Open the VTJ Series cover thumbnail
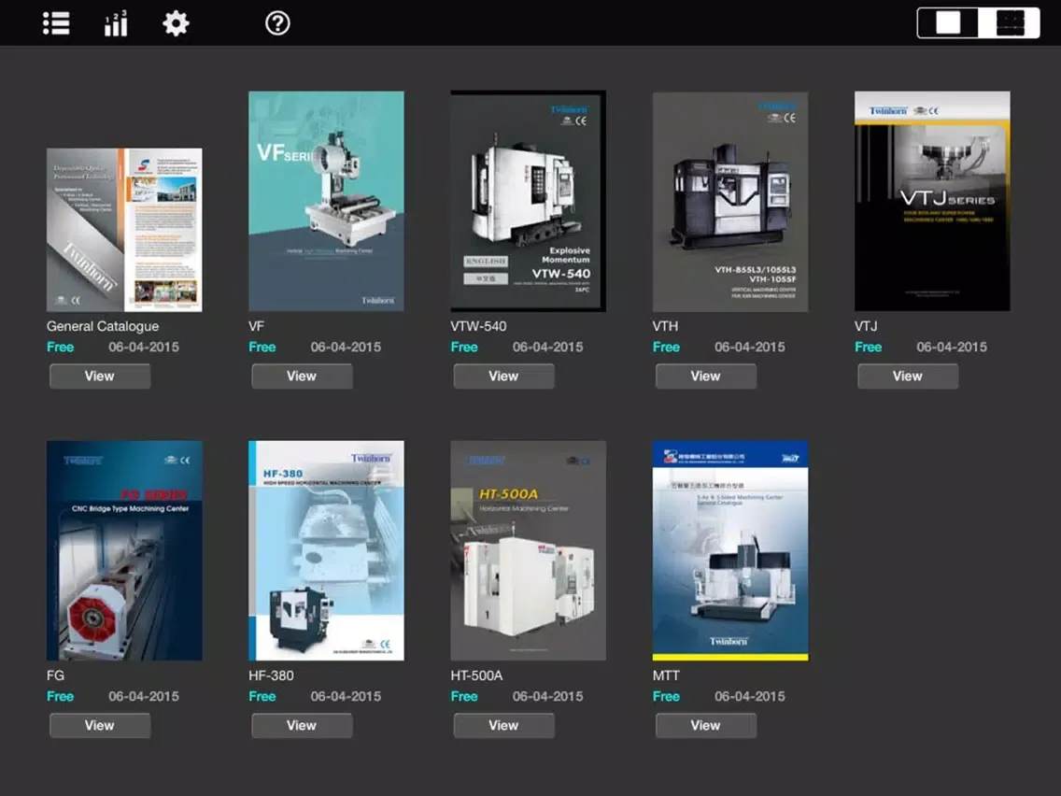1061x796 pixels. point(932,201)
